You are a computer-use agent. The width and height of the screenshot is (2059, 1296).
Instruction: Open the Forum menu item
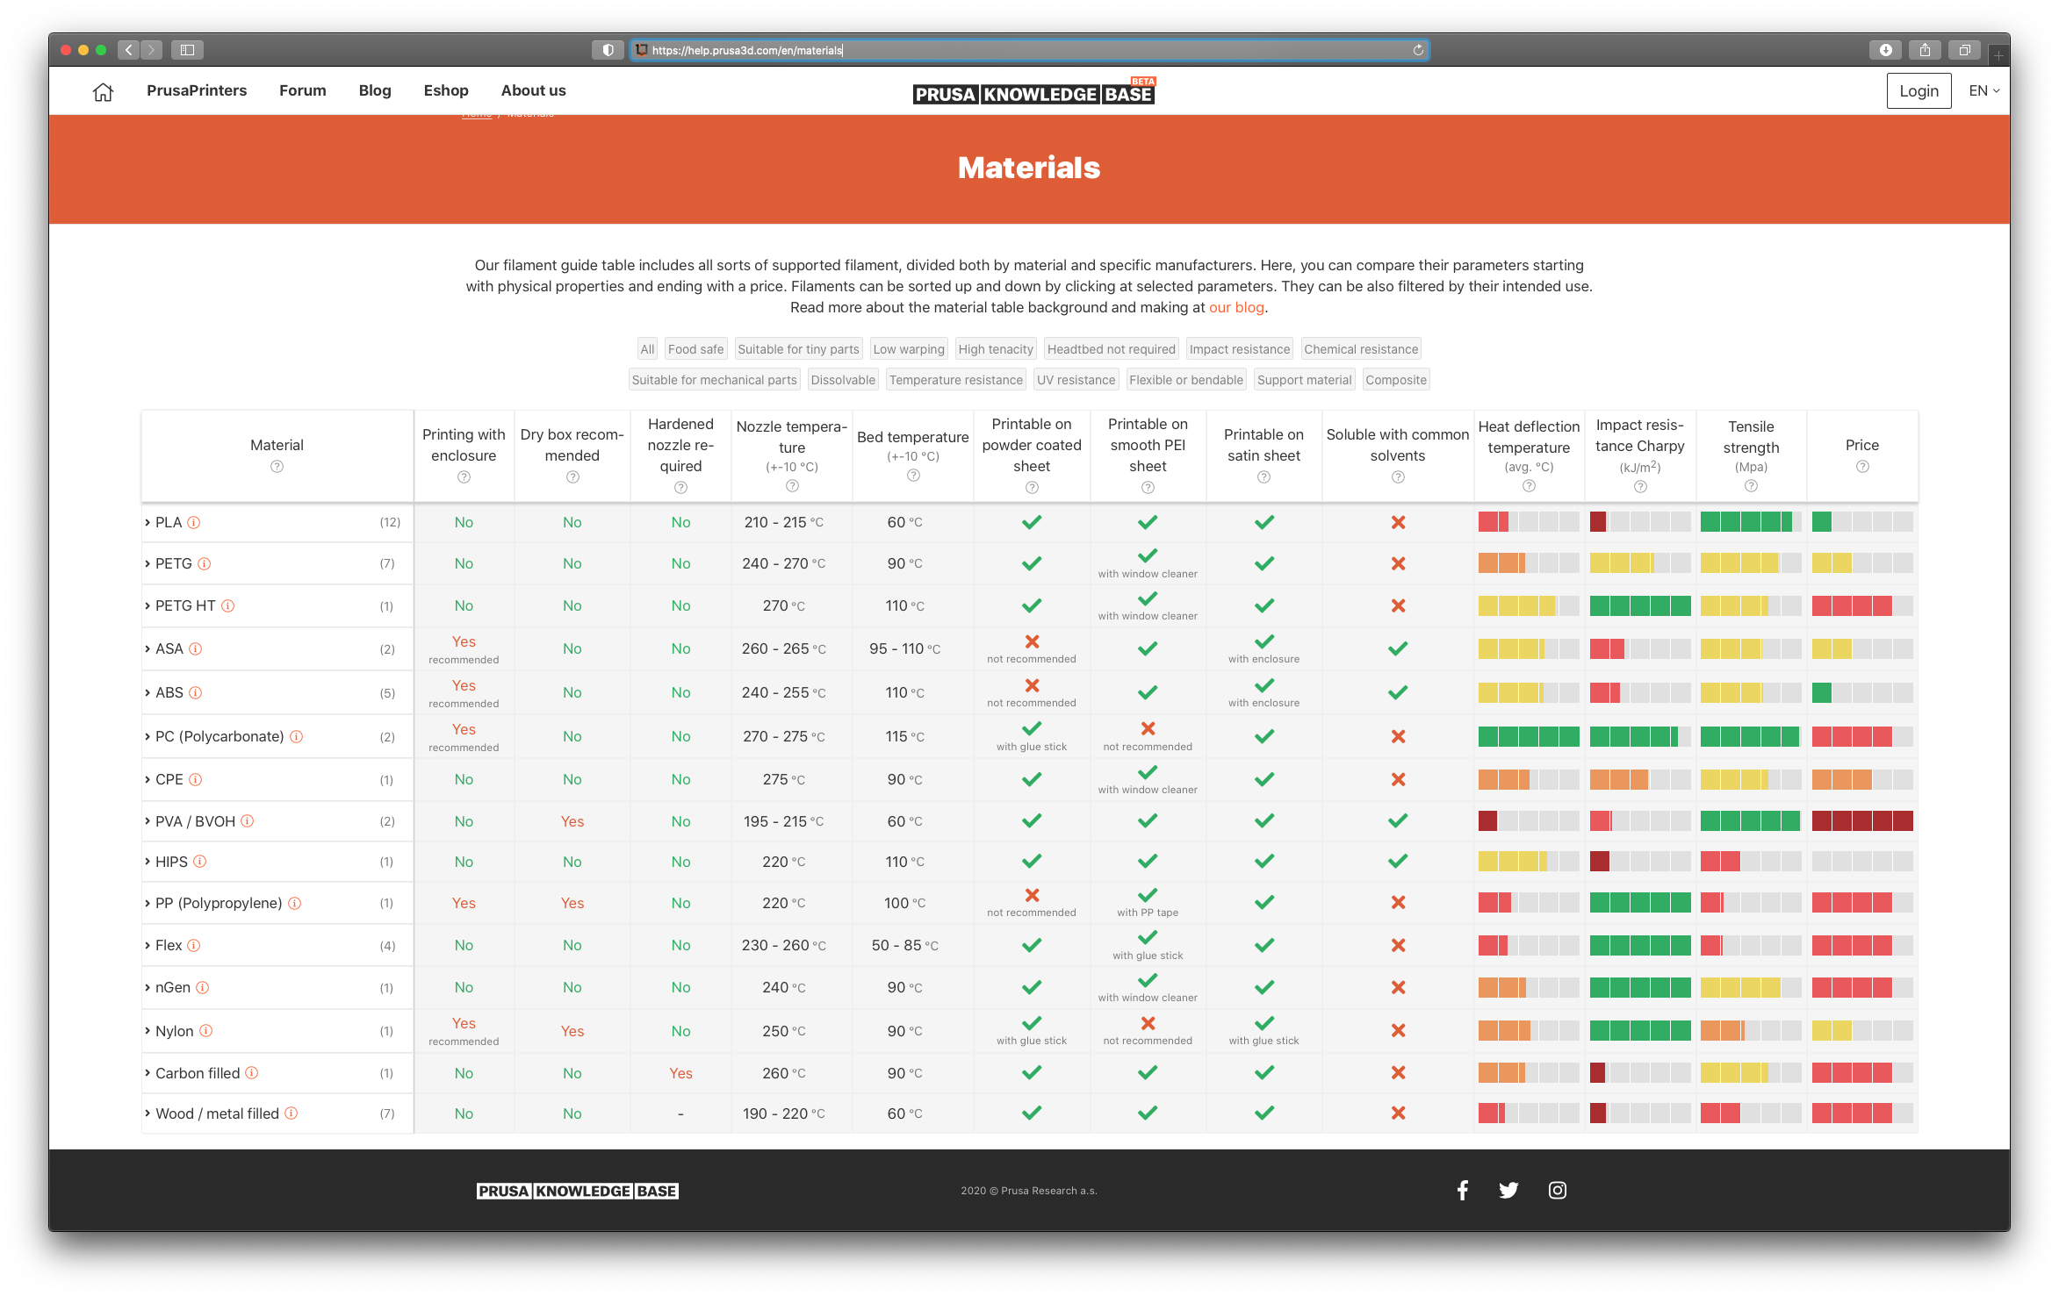tap(303, 91)
